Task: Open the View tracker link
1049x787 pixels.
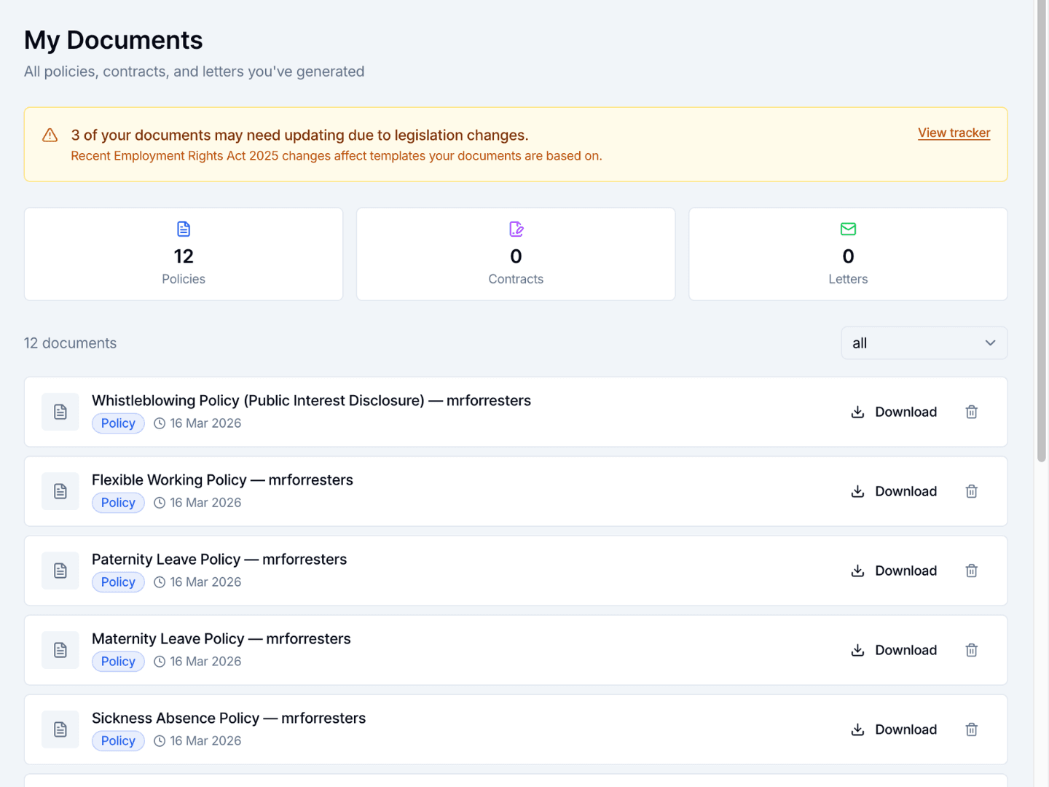Action: coord(954,133)
